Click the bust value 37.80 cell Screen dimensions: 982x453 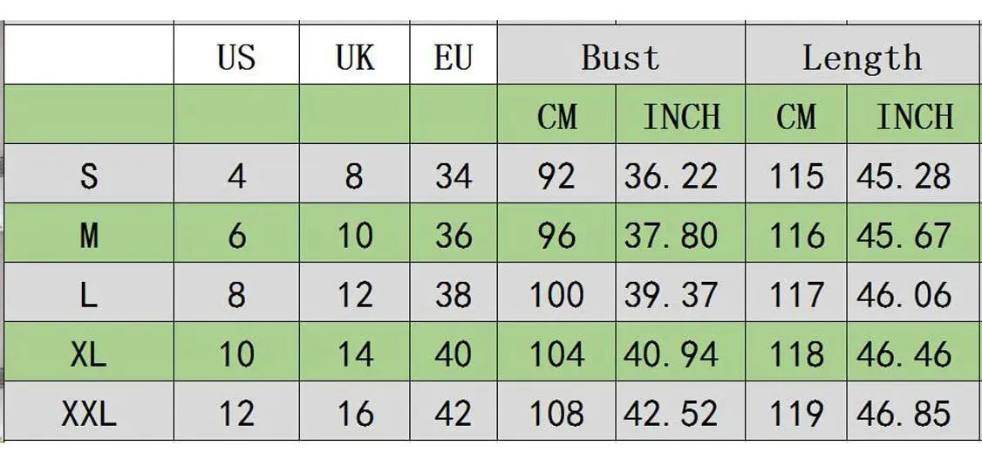(681, 233)
